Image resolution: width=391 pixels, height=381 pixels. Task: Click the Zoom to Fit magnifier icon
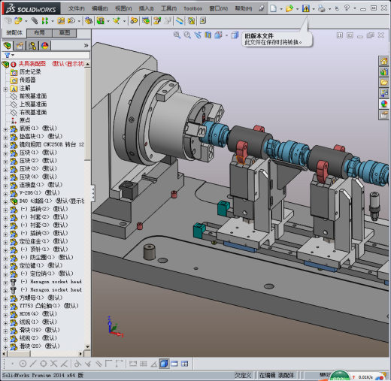click(177, 35)
